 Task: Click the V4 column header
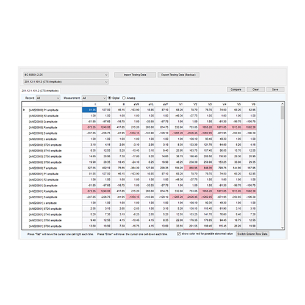coord(220,104)
